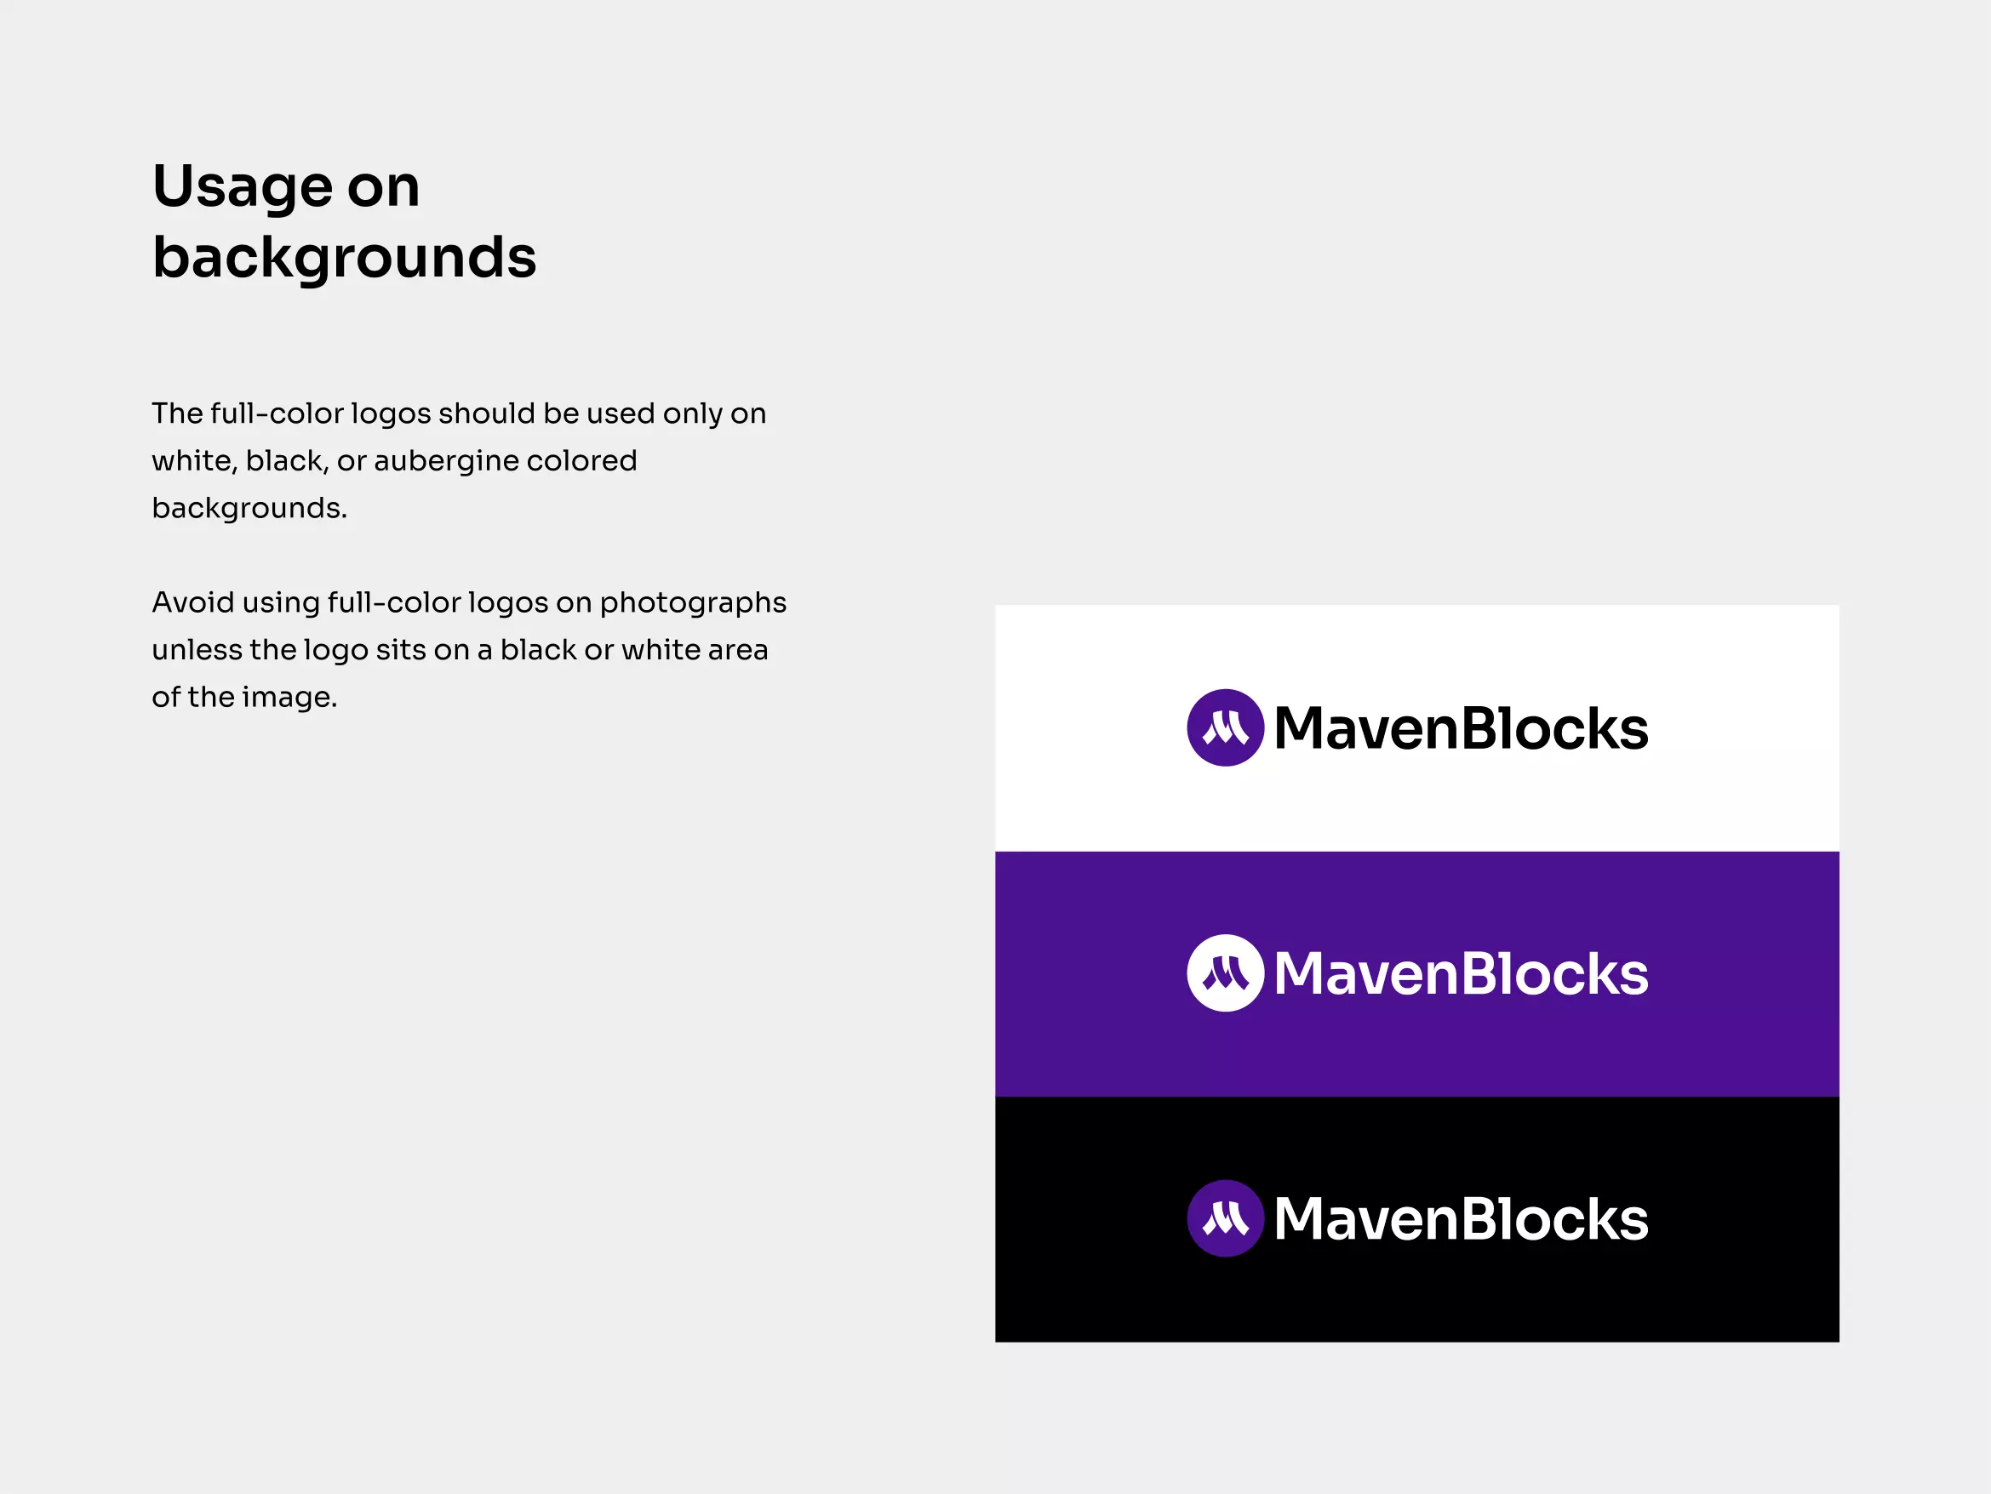1991x1494 pixels.
Task: Click the MavenBlocks wordmark on the black panel
Action: (x=1461, y=1220)
